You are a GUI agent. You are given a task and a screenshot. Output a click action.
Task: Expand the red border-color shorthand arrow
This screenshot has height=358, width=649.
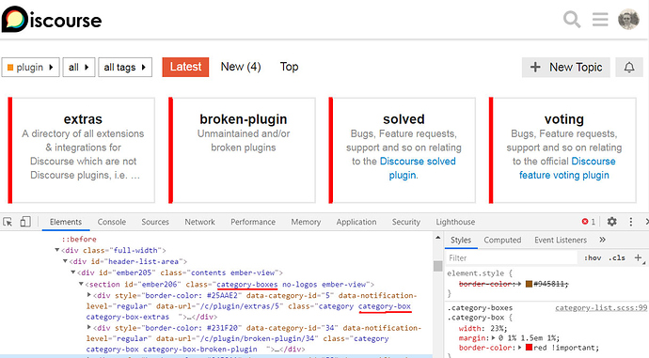coord(521,348)
